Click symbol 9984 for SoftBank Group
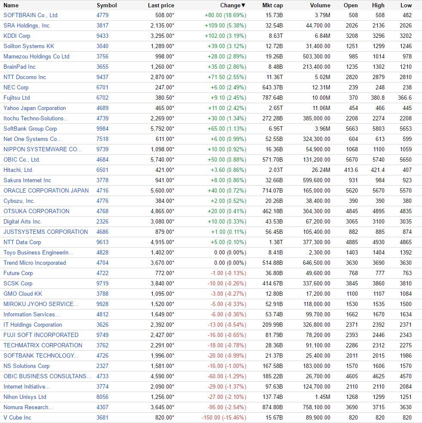The width and height of the screenshot is (422, 423). click(x=102, y=129)
